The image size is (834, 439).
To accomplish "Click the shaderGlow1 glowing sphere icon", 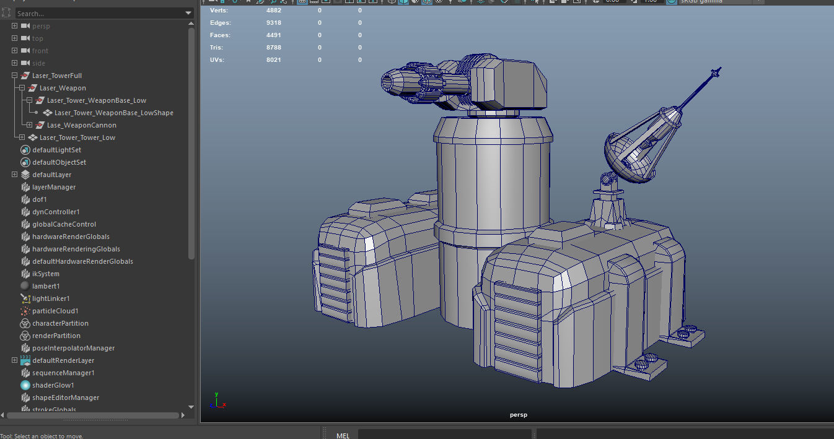I will (x=25, y=385).
